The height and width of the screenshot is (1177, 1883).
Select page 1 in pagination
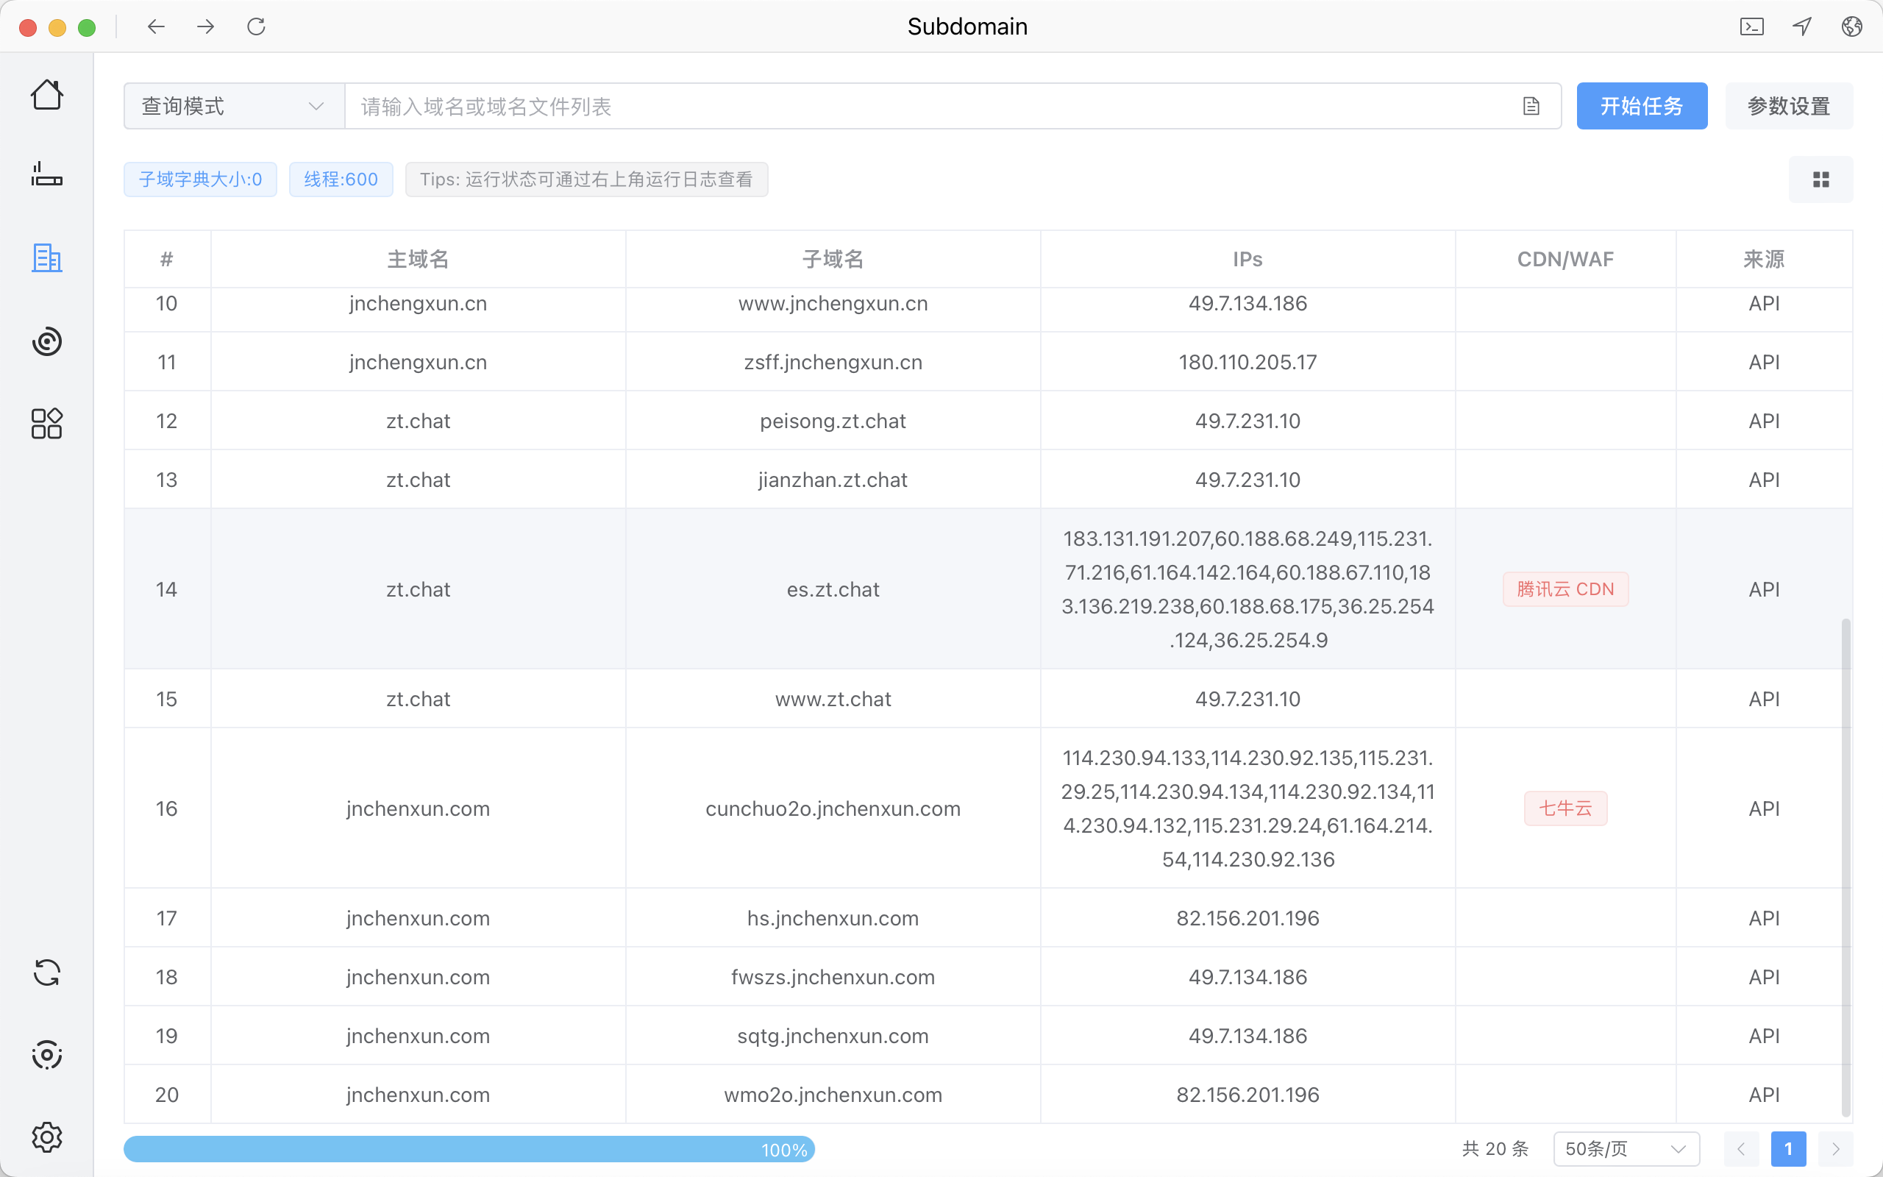point(1787,1149)
